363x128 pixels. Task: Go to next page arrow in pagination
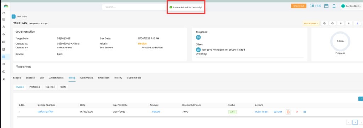(361, 122)
